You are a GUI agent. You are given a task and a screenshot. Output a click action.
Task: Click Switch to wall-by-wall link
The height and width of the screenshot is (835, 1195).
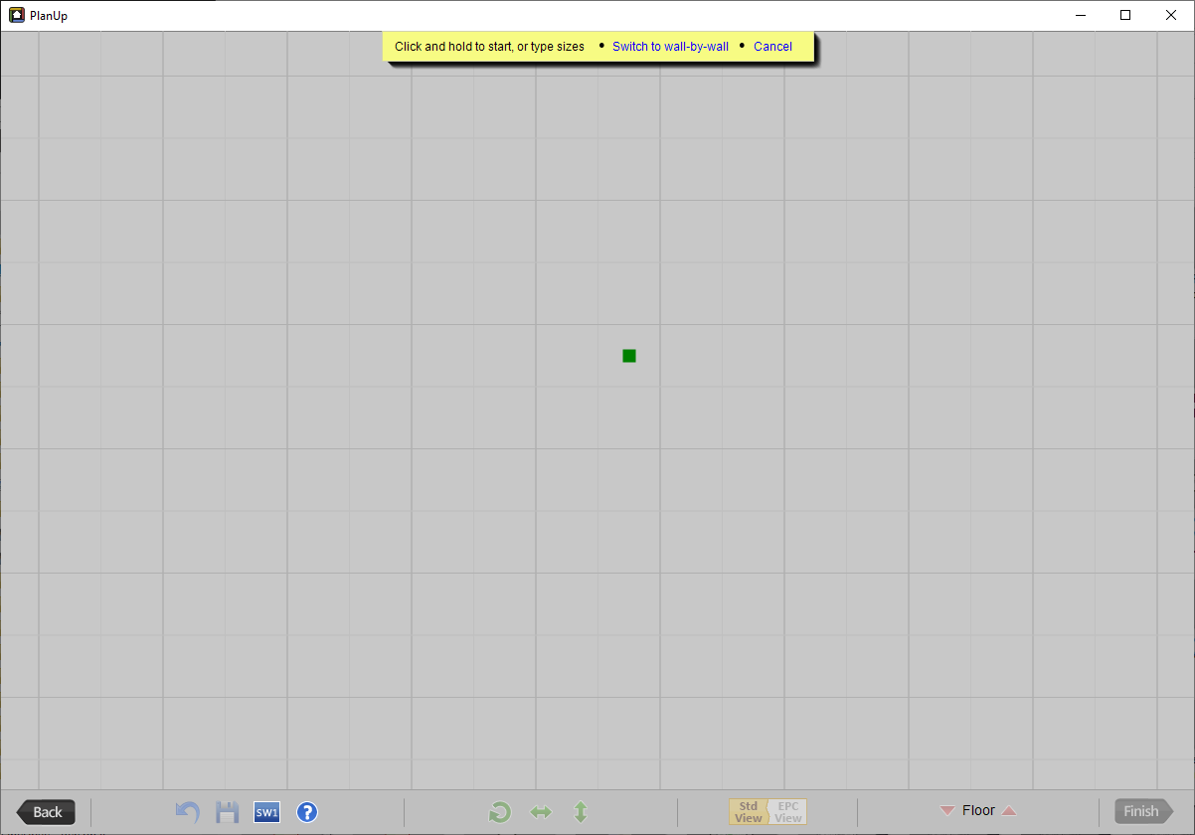click(670, 47)
